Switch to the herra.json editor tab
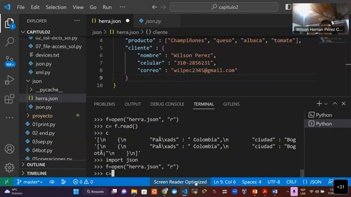The height and width of the screenshot is (197, 351). tap(110, 21)
